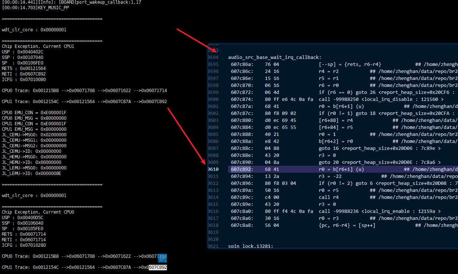
Task: Click line number 3618 in the gutter
Action: point(213,225)
